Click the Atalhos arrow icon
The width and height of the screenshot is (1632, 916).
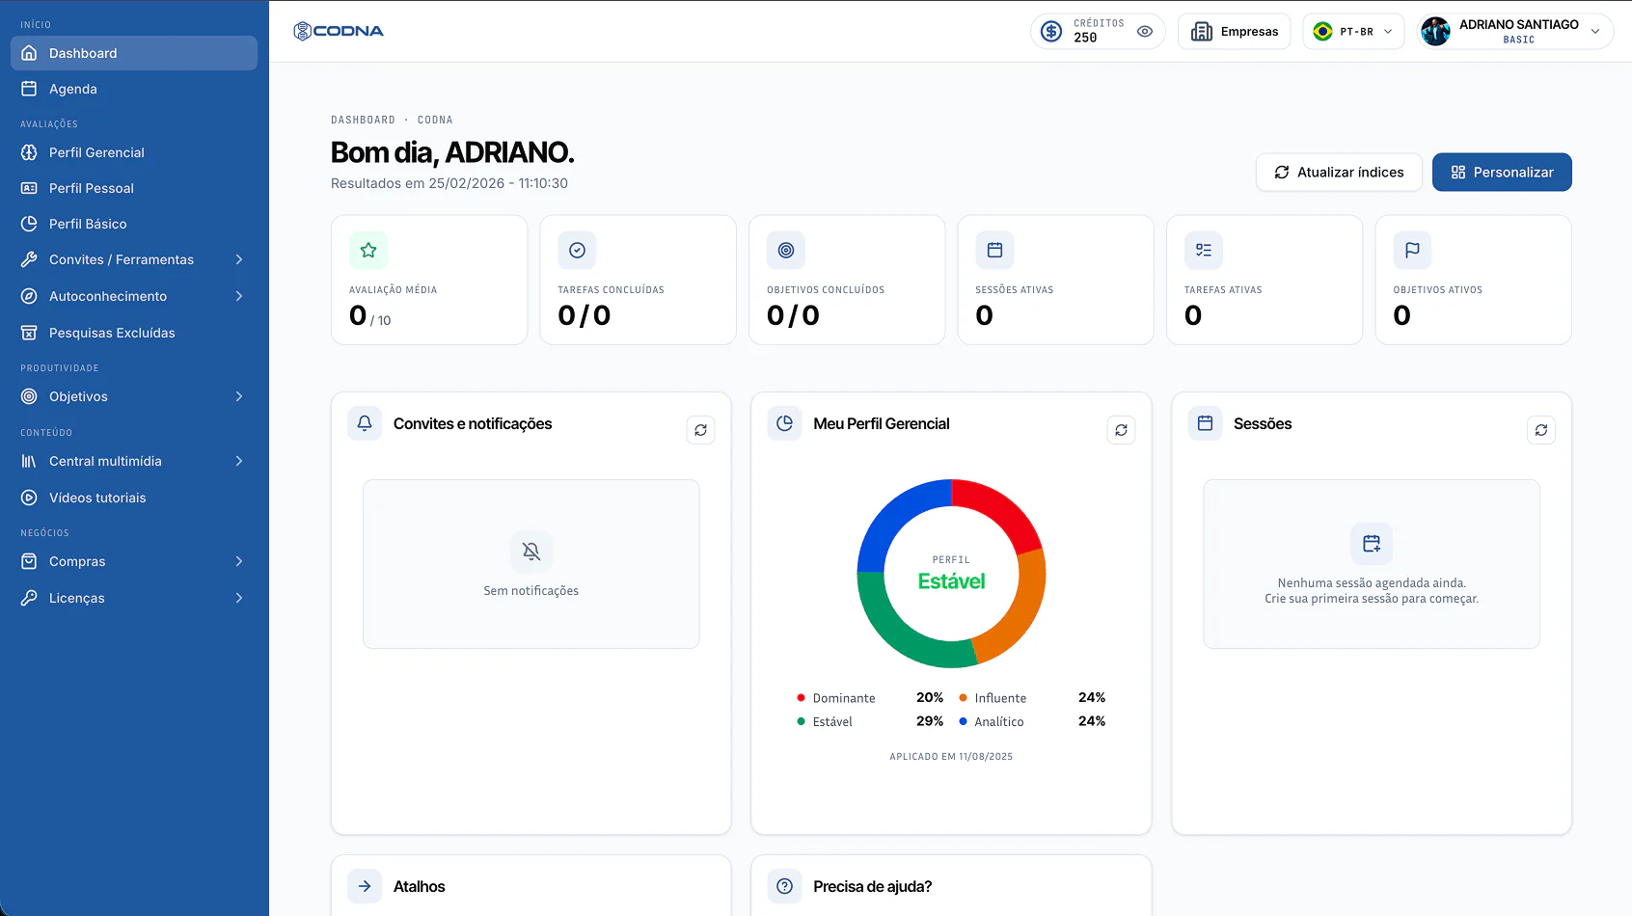[365, 886]
